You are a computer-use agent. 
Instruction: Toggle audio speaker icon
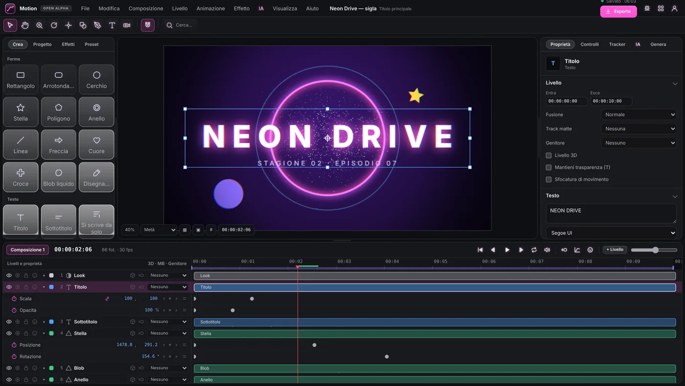pos(547,250)
